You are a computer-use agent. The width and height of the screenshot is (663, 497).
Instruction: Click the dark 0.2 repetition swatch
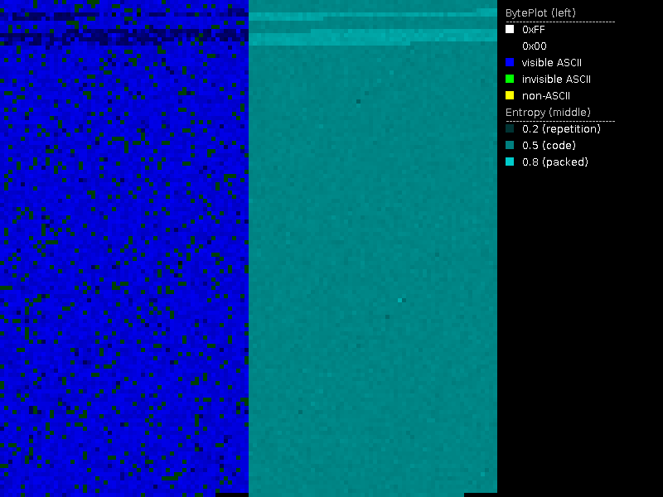point(510,128)
